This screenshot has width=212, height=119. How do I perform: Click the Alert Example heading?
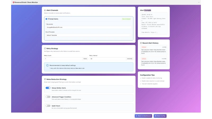click(145, 10)
